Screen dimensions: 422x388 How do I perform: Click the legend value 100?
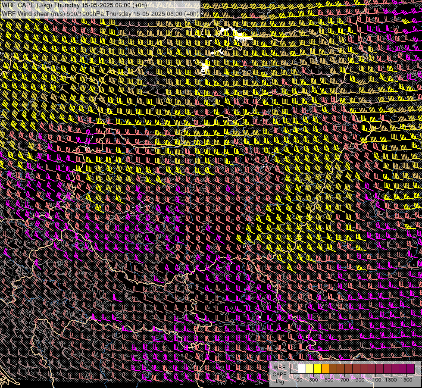point(298,380)
